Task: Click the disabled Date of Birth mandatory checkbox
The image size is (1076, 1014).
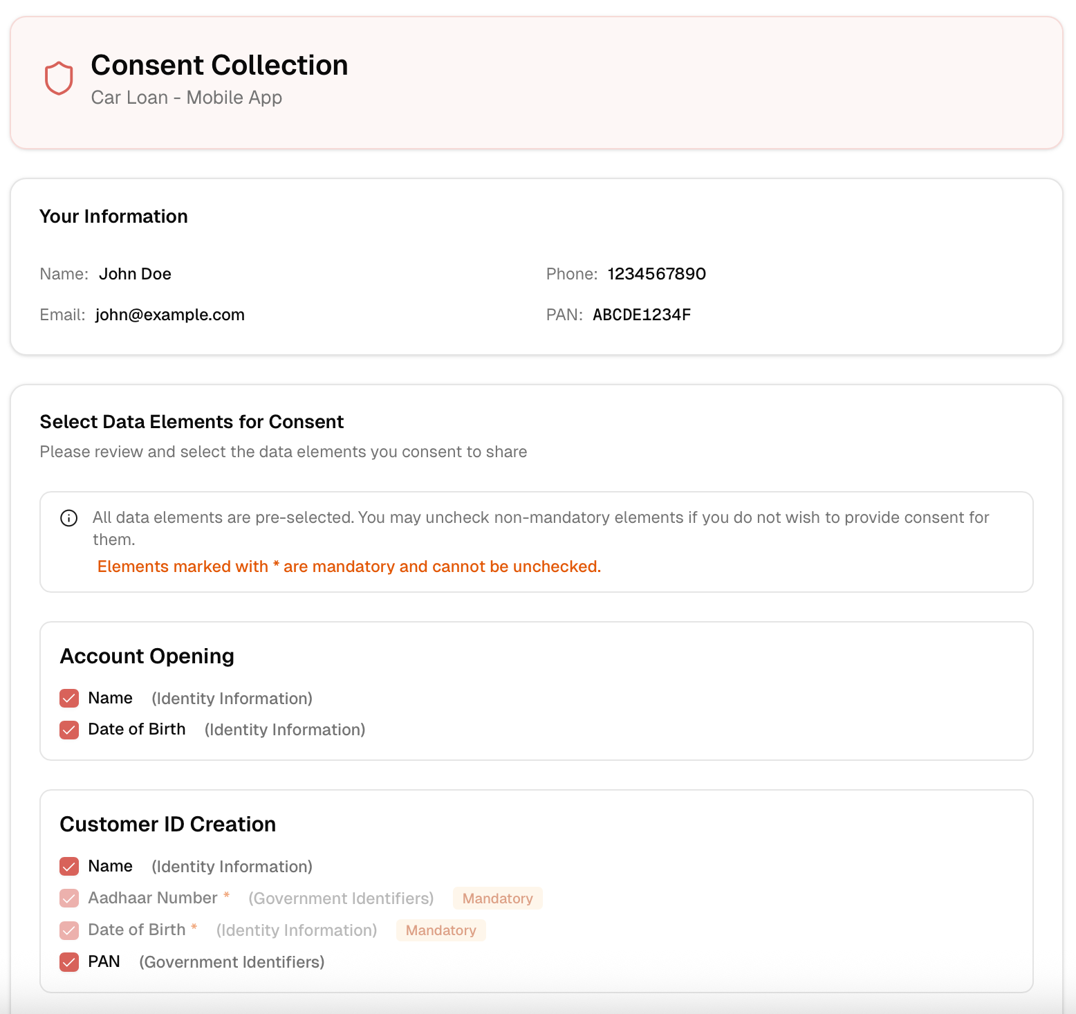Action: pyautogui.click(x=68, y=930)
